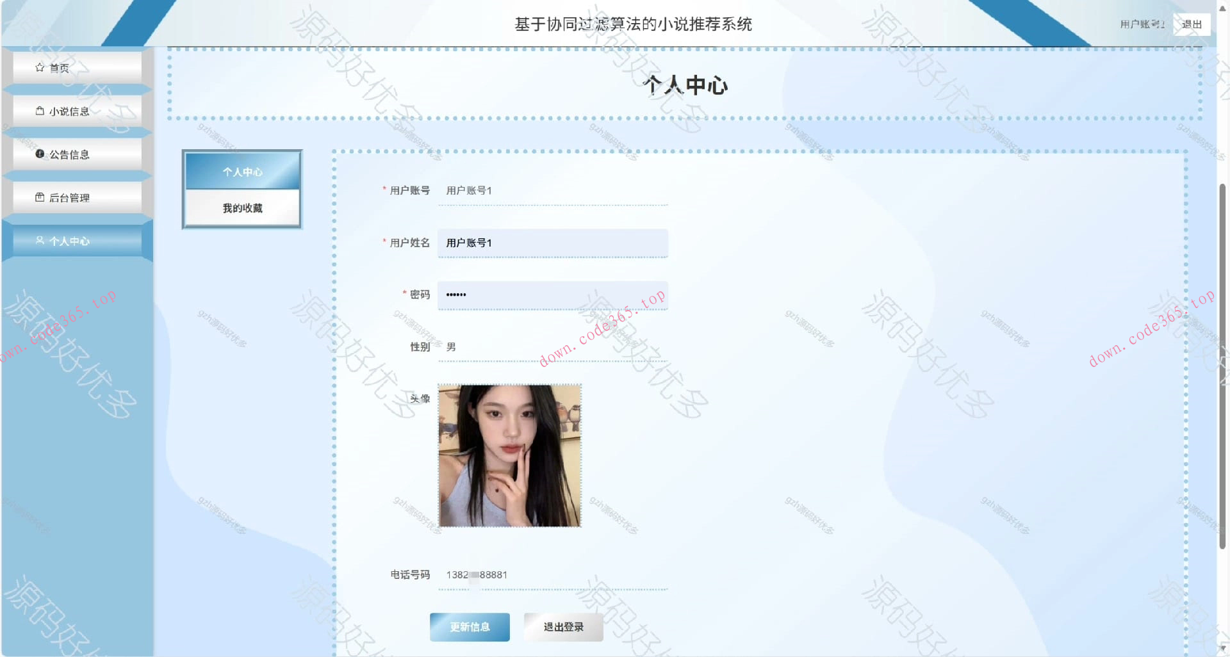Image resolution: width=1230 pixels, height=657 pixels.
Task: Click the 退出登录 logout button
Action: [562, 627]
